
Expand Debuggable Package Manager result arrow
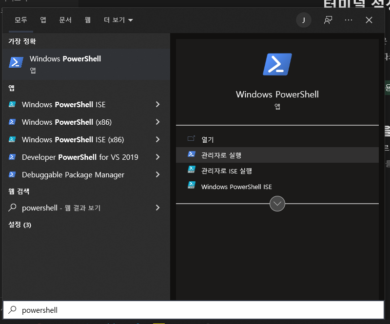[157, 175]
